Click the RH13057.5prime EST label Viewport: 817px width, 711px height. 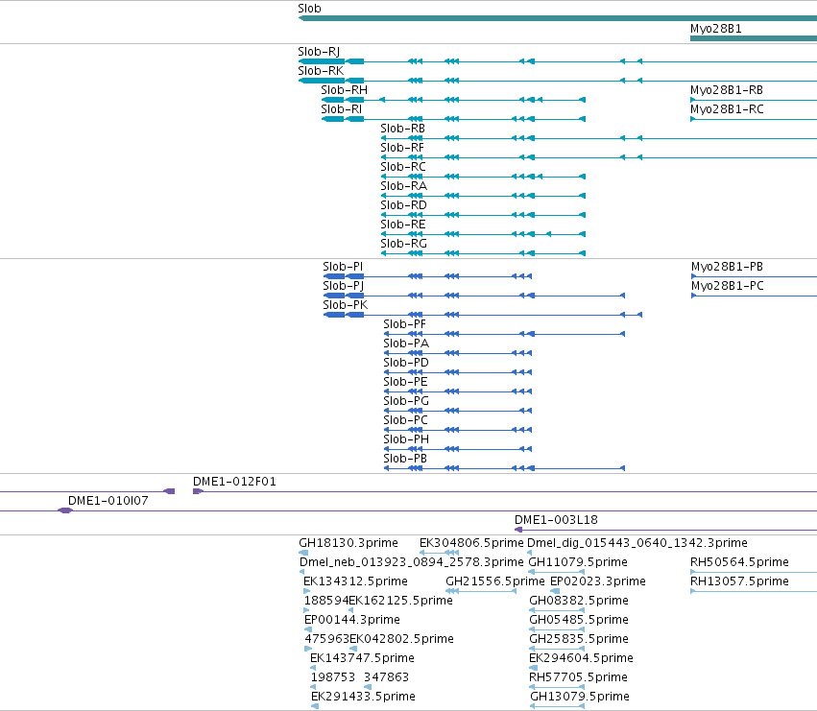739,581
